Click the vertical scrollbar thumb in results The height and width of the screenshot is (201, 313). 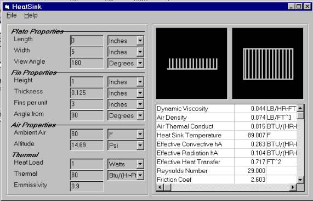tap(300, 115)
